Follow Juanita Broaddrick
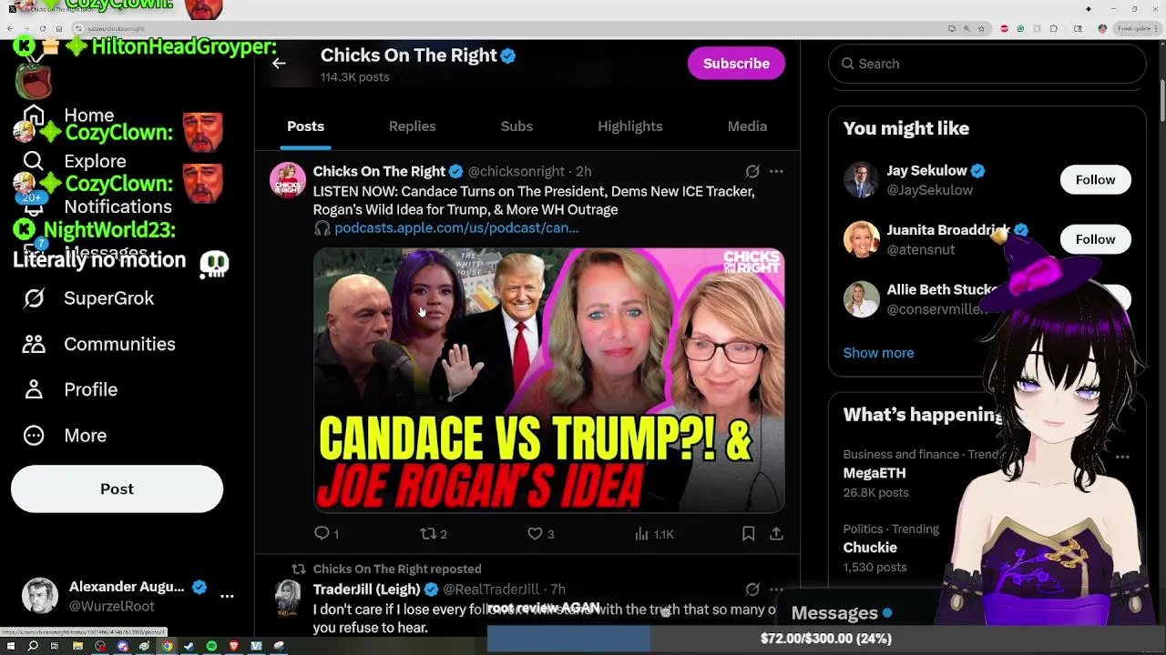The height and width of the screenshot is (655, 1166). coord(1095,239)
